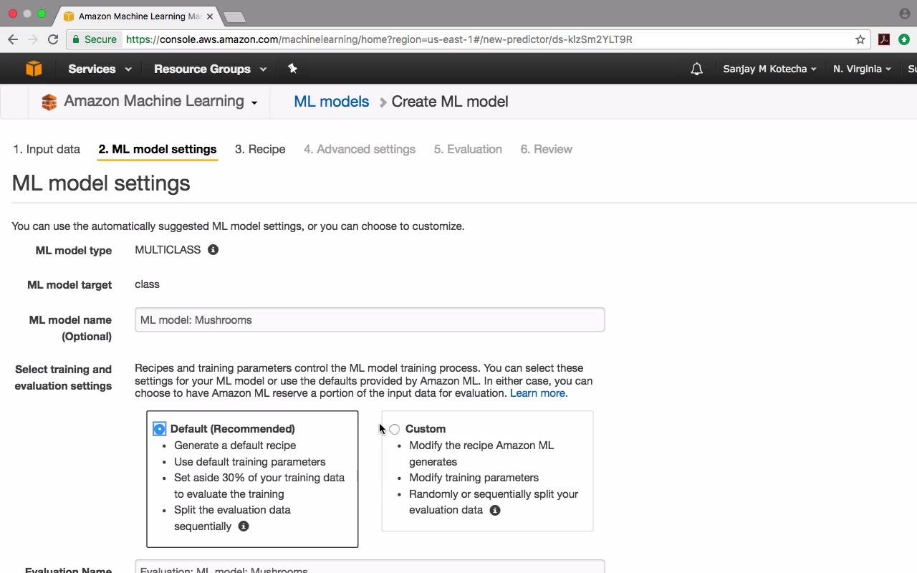Click the AWS console home cube icon
The height and width of the screenshot is (573, 917).
point(34,69)
